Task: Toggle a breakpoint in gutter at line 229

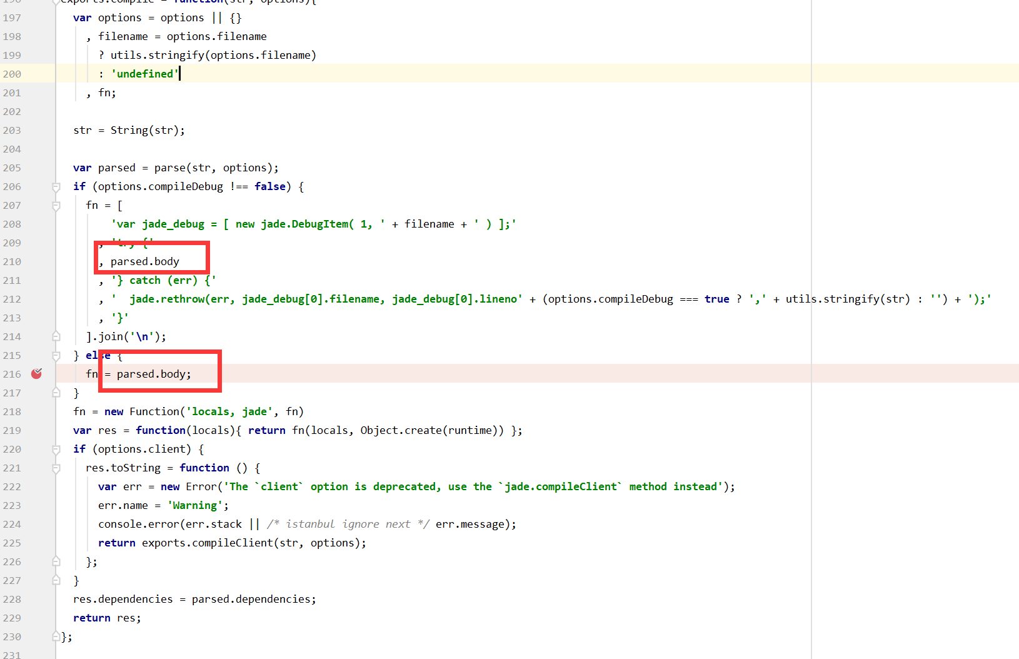Action: click(x=37, y=618)
